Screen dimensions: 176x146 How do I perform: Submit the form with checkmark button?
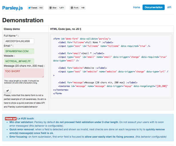click(7, 91)
